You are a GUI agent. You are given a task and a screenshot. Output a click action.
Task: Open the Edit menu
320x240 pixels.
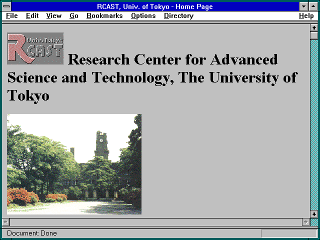tap(32, 16)
